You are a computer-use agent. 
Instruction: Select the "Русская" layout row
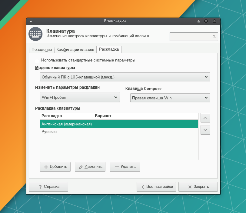point(119,132)
